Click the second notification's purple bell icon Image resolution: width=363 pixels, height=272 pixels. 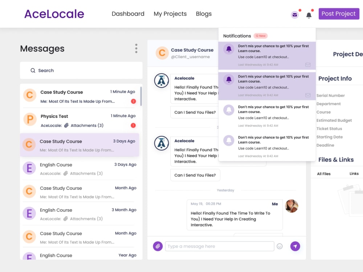click(x=229, y=79)
